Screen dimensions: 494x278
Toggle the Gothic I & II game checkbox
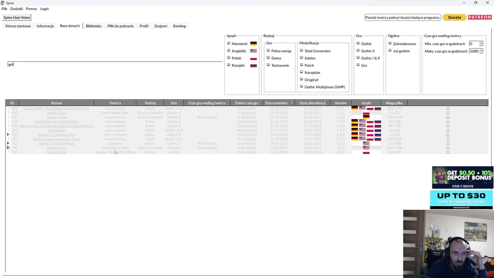(x=358, y=58)
